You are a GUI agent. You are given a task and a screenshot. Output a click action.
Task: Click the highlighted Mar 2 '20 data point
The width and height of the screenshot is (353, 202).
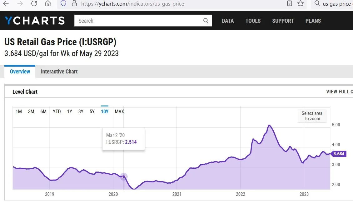coord(124,176)
